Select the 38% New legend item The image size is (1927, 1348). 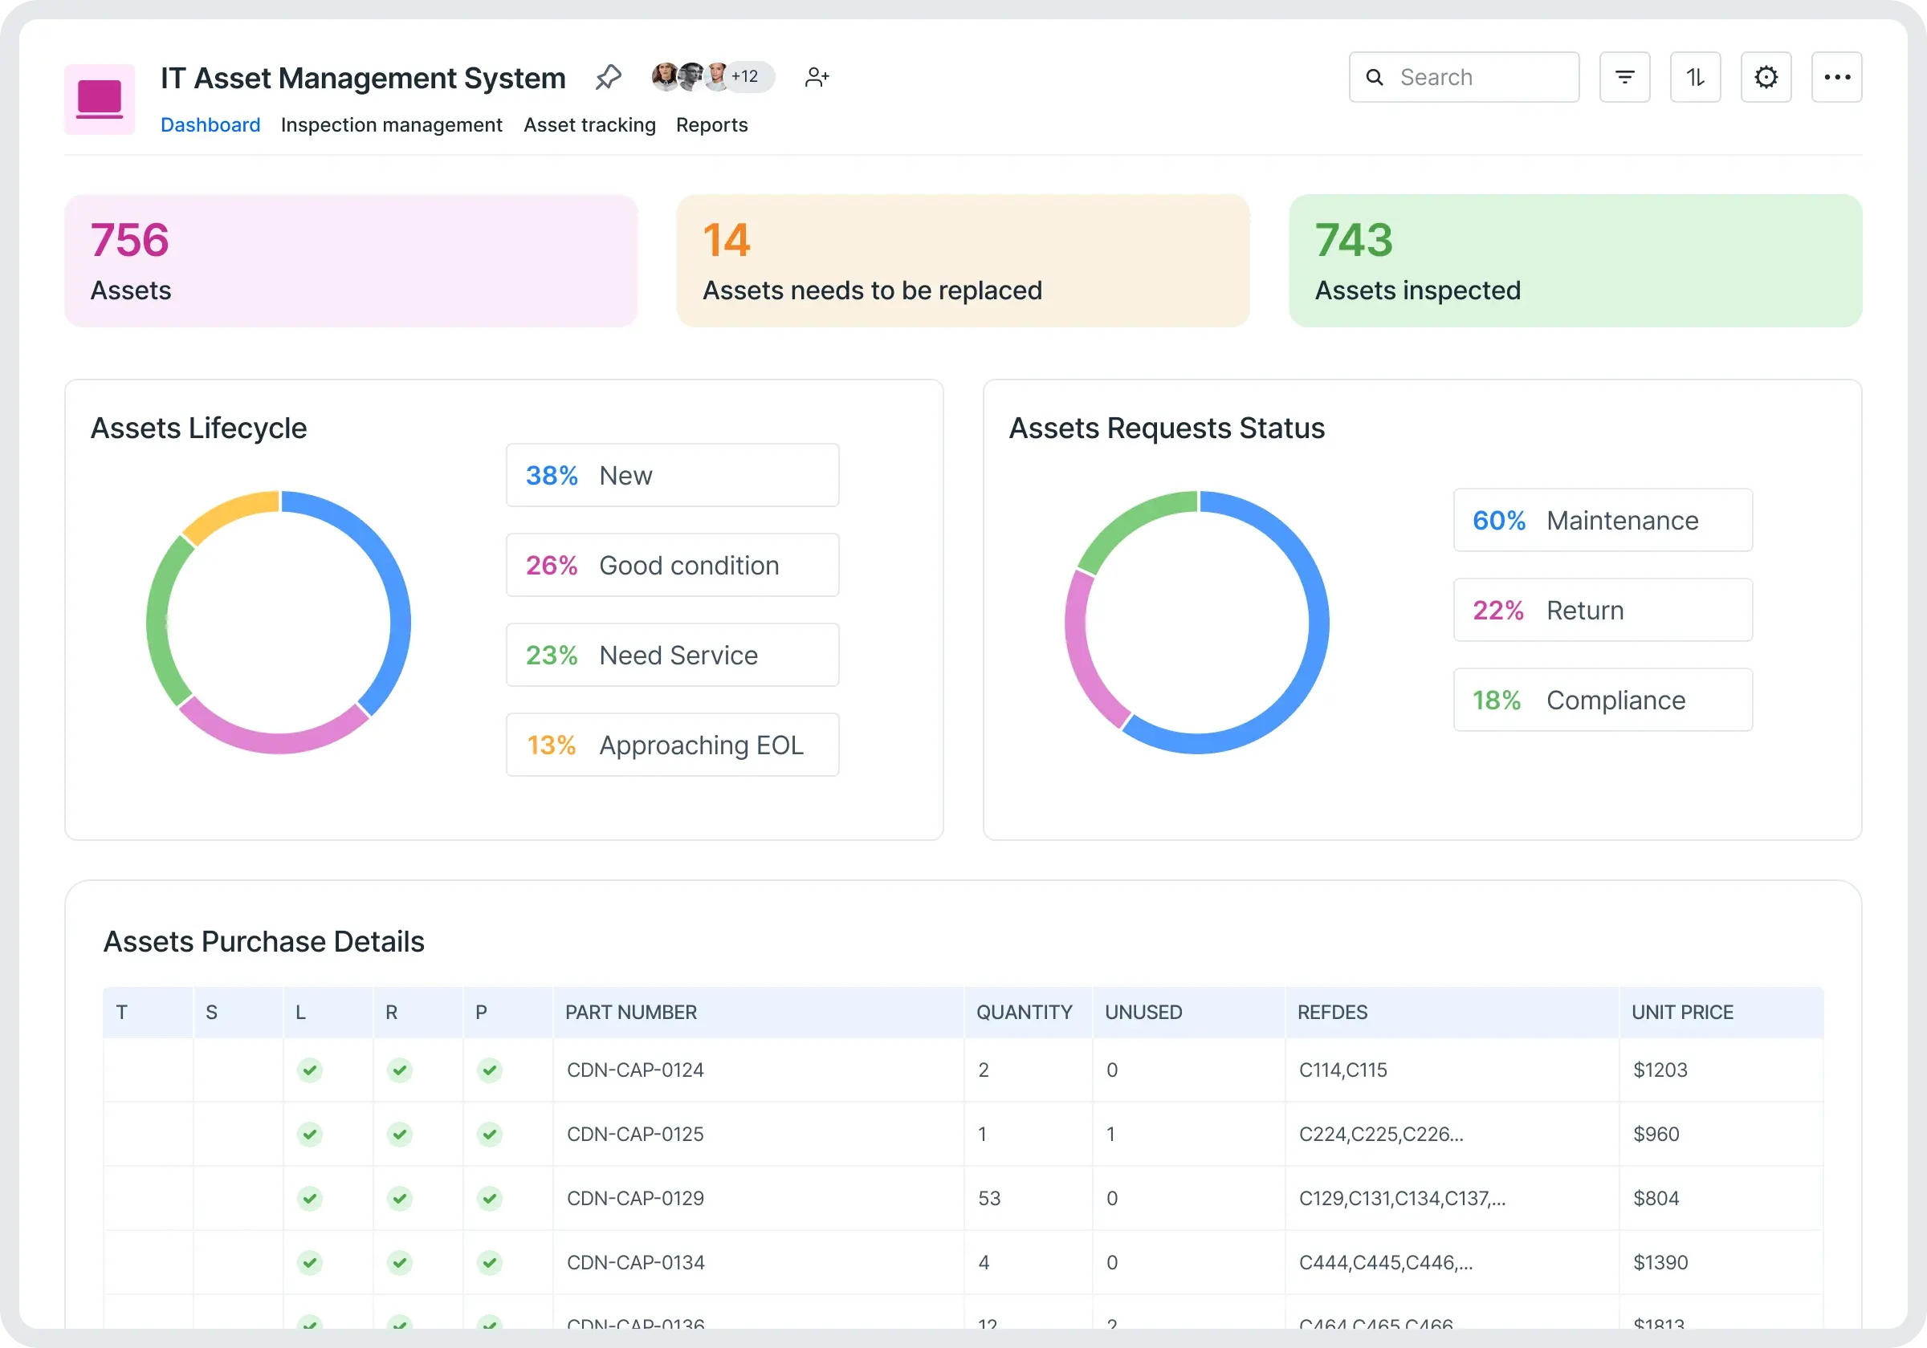pyautogui.click(x=671, y=476)
